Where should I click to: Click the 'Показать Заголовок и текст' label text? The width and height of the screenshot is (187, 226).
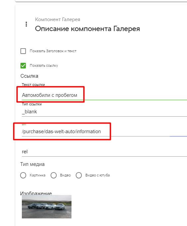53,51
